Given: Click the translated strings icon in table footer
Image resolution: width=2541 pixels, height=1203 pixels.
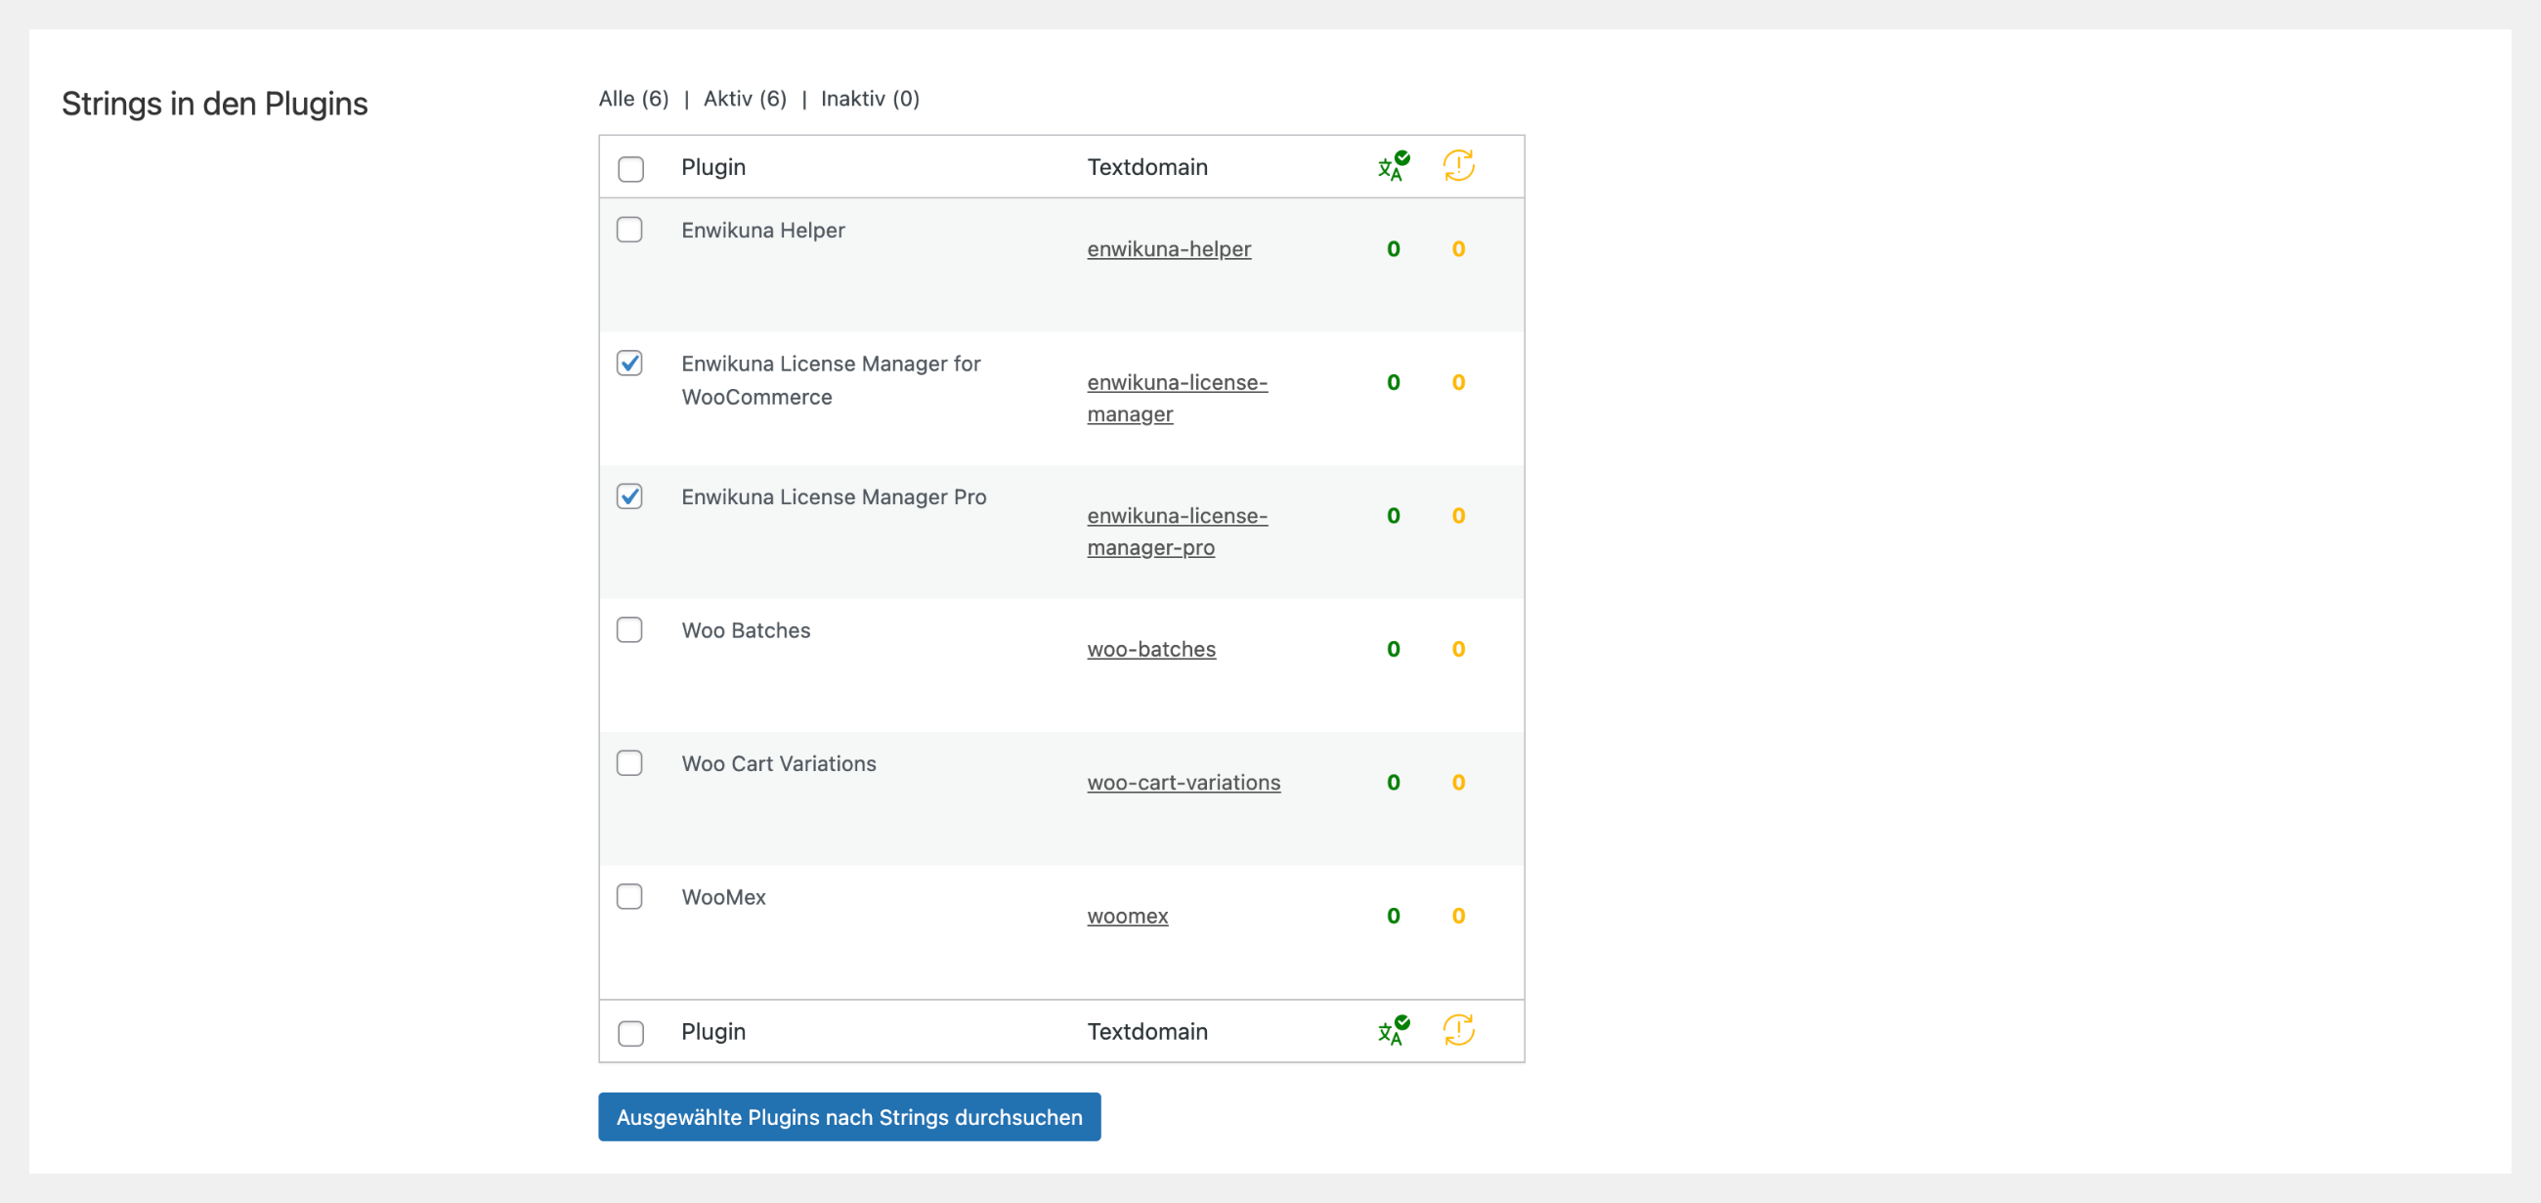Looking at the screenshot, I should pos(1394,1030).
